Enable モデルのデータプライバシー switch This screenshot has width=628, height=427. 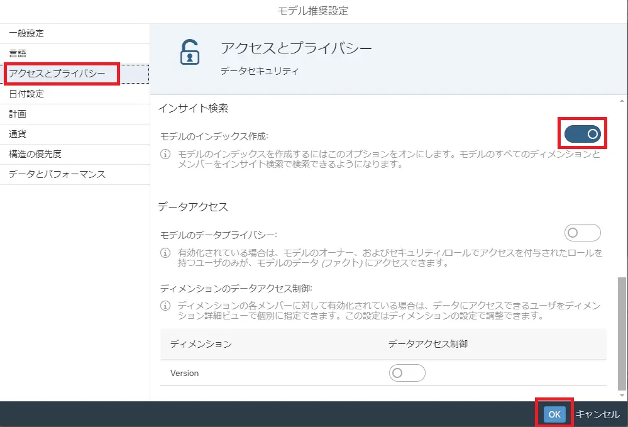582,233
